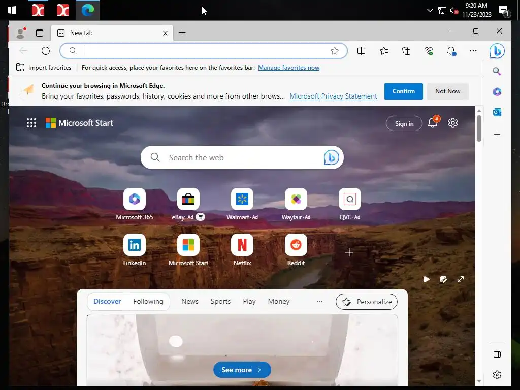Image resolution: width=520 pixels, height=390 pixels.
Task: Toggle split screen view
Action: 361,51
